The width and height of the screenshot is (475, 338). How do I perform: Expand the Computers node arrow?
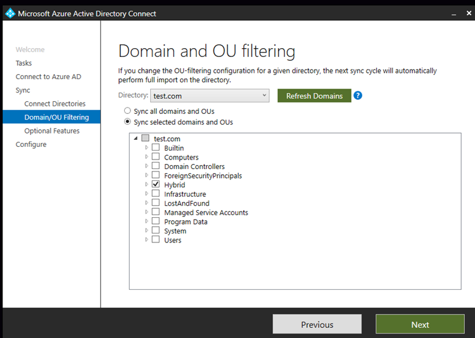147,156
